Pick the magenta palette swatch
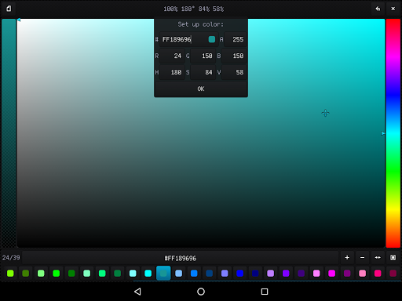 [331, 274]
